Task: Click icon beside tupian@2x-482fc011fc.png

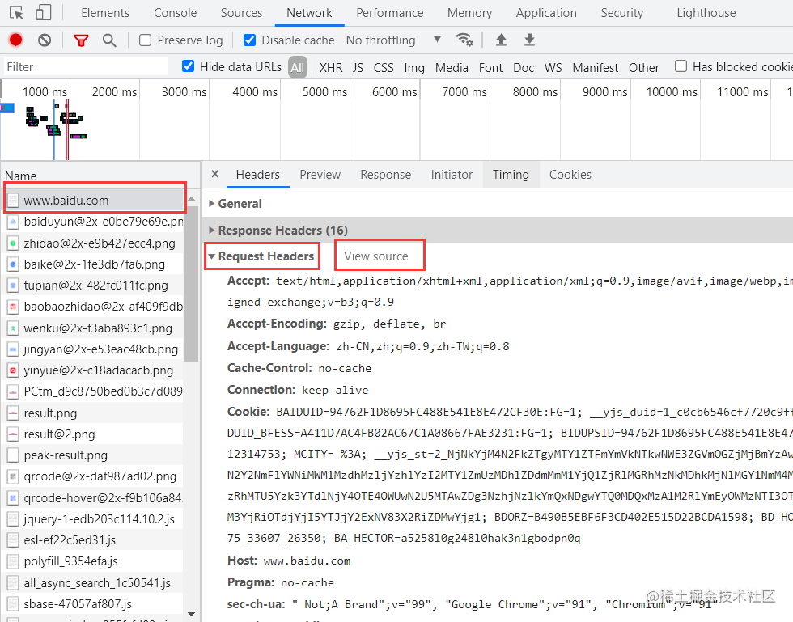Action: pos(13,286)
